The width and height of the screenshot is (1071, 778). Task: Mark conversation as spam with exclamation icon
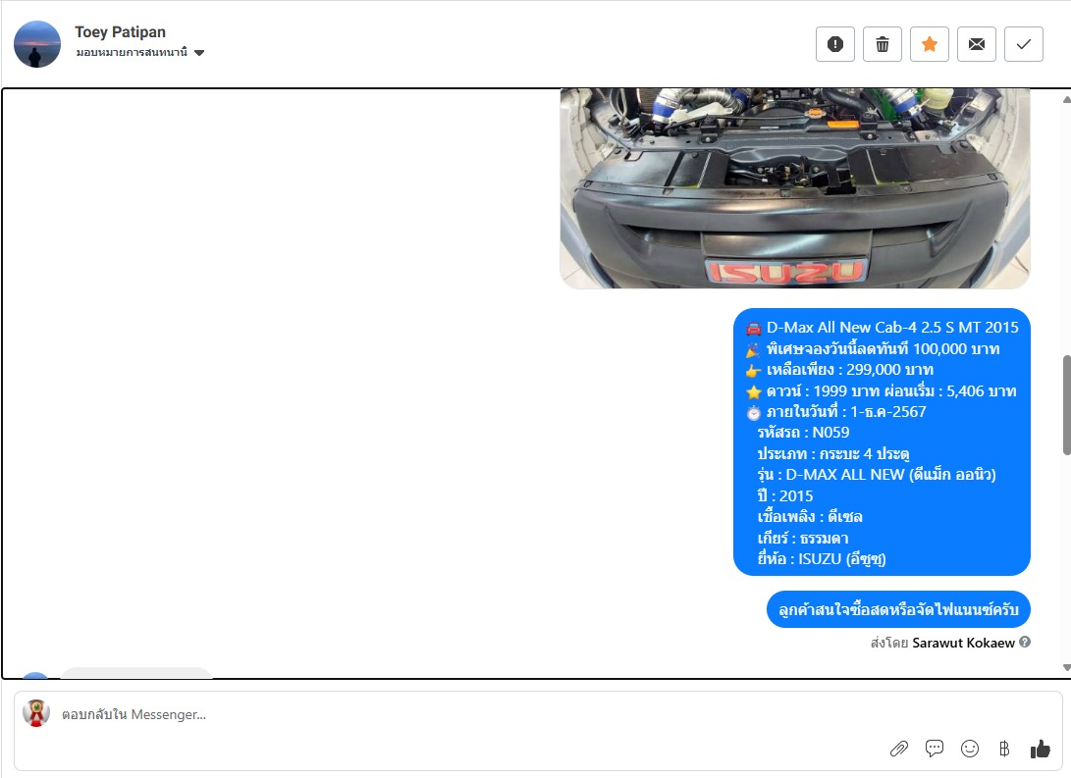pyautogui.click(x=834, y=44)
